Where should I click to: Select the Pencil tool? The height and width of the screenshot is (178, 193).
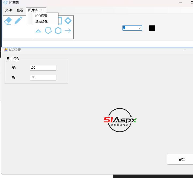point(18,20)
